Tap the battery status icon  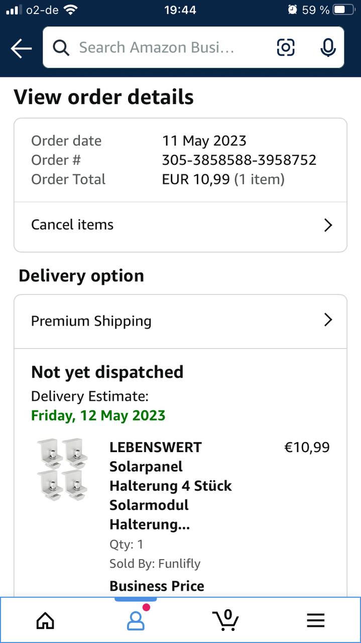click(x=343, y=10)
